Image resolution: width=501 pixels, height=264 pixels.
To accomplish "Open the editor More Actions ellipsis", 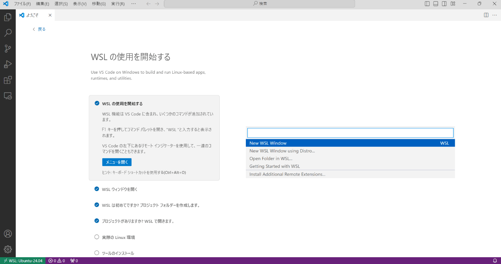I will click(495, 15).
